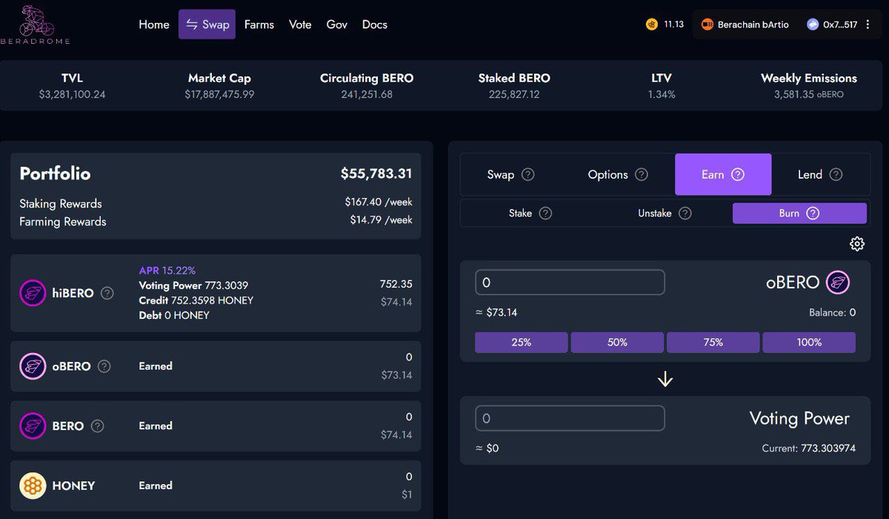Screen dimensions: 889x519
Task: Click the help icon beside BERO
Action: click(x=97, y=426)
